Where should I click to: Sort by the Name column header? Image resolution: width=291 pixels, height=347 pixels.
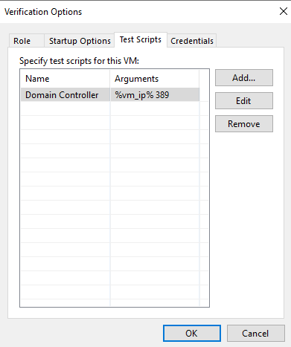click(65, 79)
